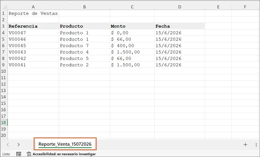Select the Producto 5 cell
The height and width of the screenshot is (157, 260).
coord(84,59)
